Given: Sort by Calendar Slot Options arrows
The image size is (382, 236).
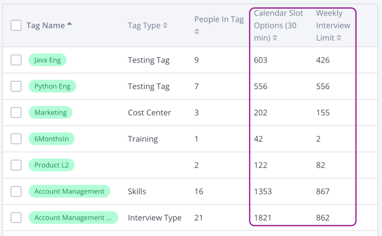Looking at the screenshot, I should pyautogui.click(x=275, y=38).
